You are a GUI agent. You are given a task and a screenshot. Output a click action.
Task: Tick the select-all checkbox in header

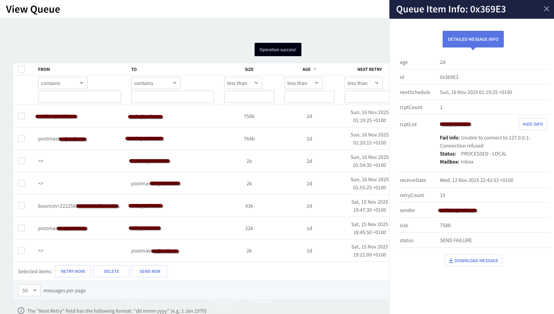point(21,69)
